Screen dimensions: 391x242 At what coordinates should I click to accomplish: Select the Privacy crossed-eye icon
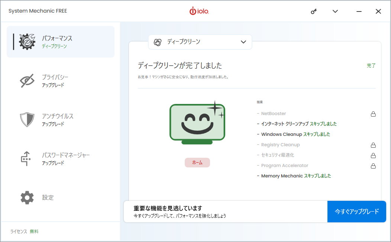(27, 81)
